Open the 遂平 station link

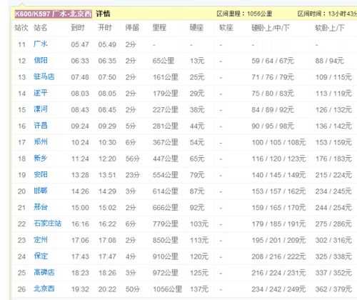[41, 93]
